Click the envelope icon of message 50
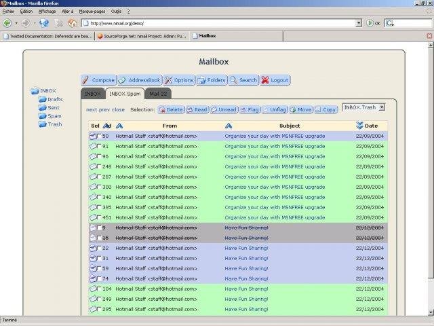Image resolution: width=434 pixels, height=326 pixels. (94, 136)
